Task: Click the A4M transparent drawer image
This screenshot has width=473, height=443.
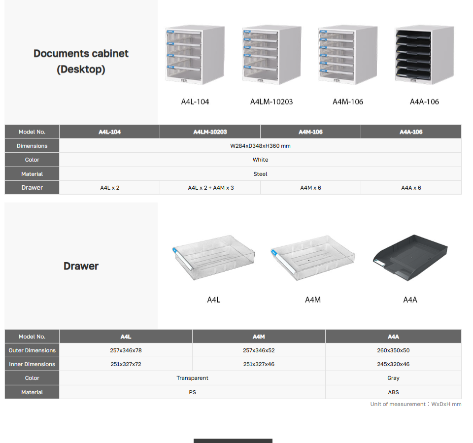Action: pos(312,258)
